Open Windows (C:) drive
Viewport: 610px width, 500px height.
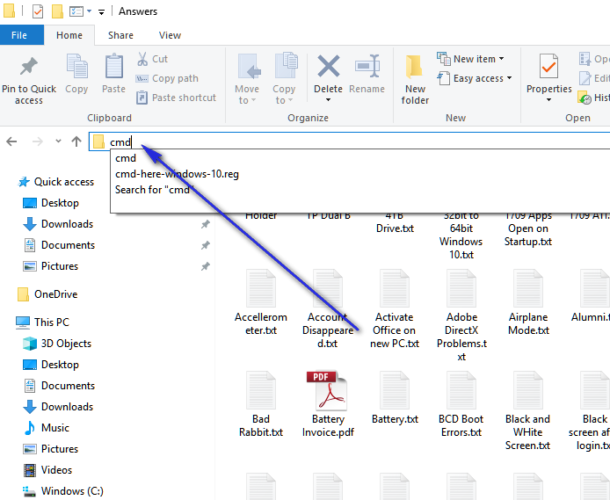[63, 491]
